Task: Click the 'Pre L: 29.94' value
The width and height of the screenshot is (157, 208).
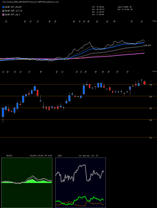Action: 98,12
